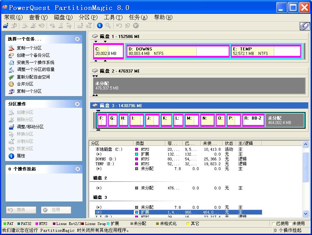Click the discard all changes toolbar icon
Image resolution: width=312 pixels, height=235 pixels.
coord(127,26)
